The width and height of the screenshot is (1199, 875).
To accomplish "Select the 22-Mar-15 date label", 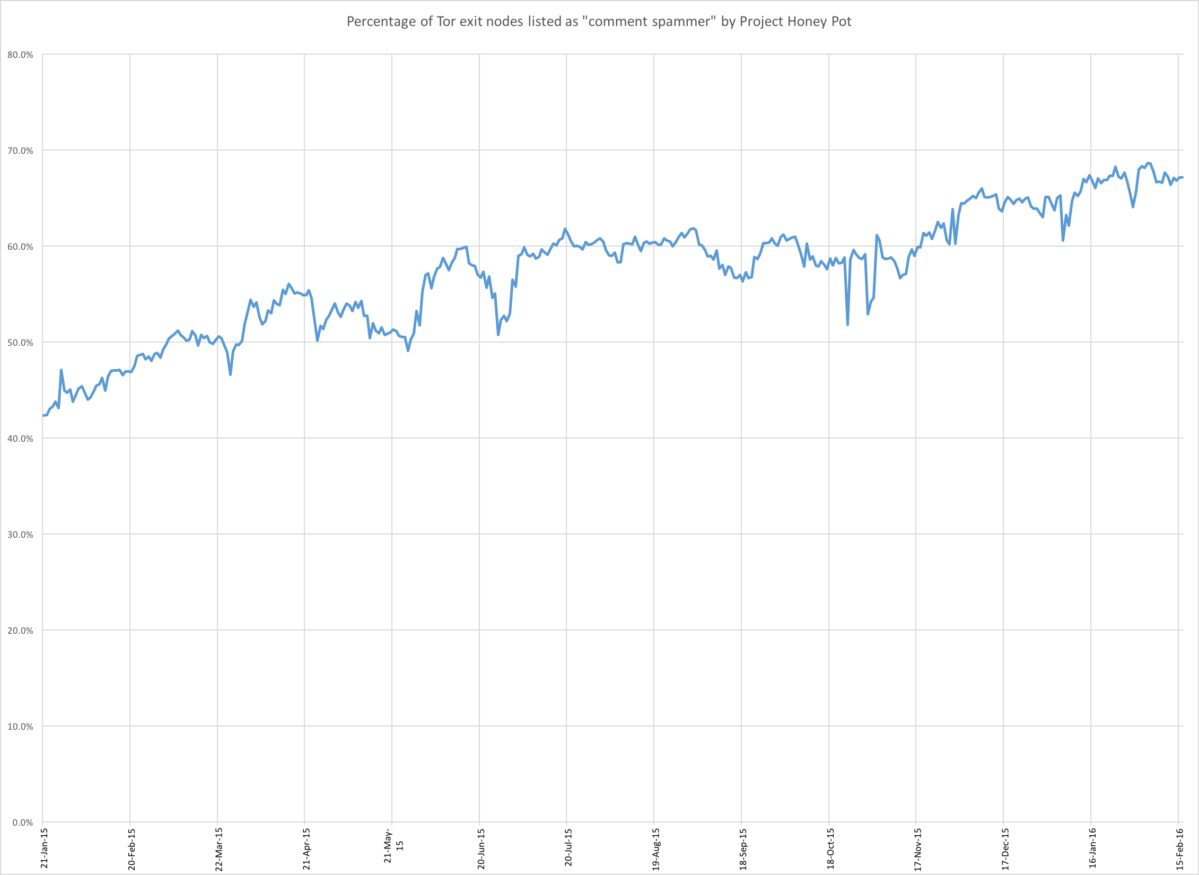I will click(x=219, y=850).
